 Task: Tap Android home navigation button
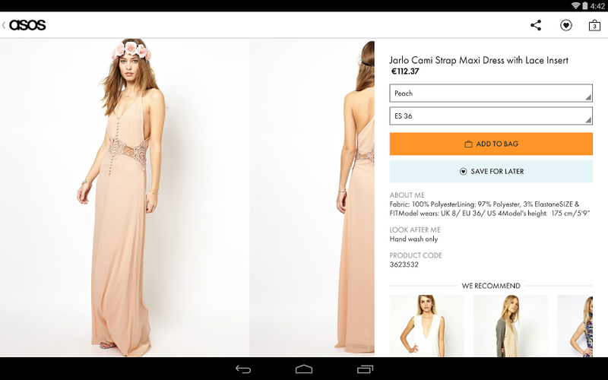304,369
